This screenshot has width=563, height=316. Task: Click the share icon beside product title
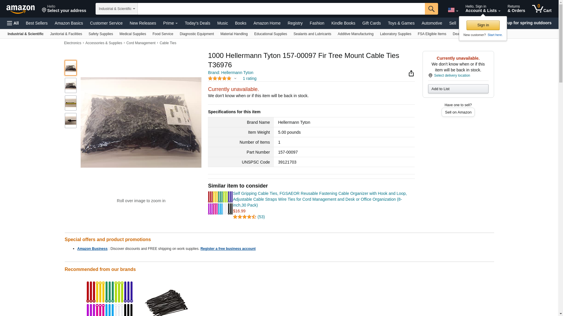(411, 73)
